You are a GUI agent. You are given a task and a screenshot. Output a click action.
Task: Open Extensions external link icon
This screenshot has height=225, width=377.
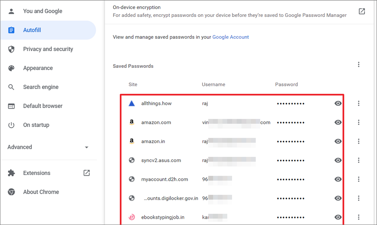[86, 173]
